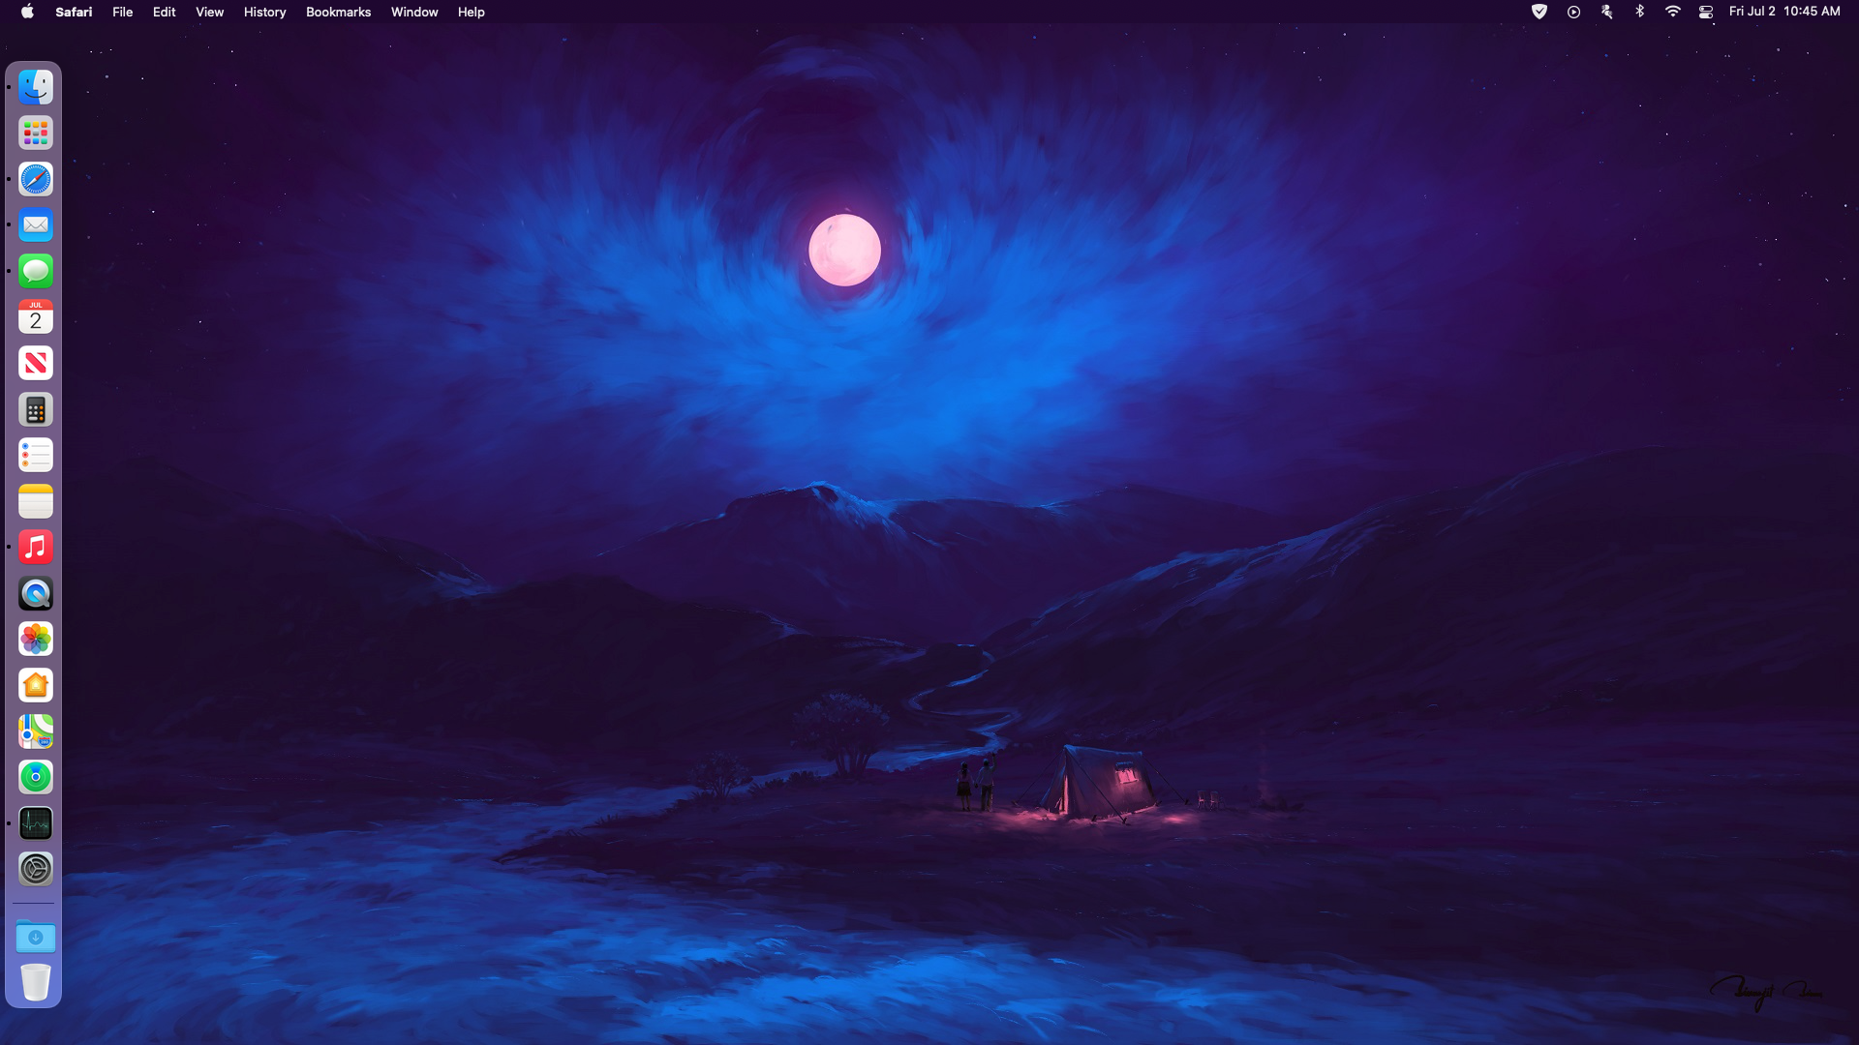Launch Calculator from the dock
This screenshot has height=1045, width=1859.
click(x=36, y=409)
